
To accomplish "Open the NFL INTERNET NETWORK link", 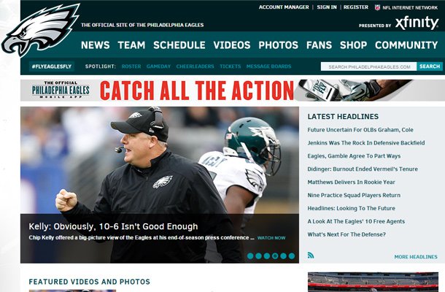I will pos(410,8).
